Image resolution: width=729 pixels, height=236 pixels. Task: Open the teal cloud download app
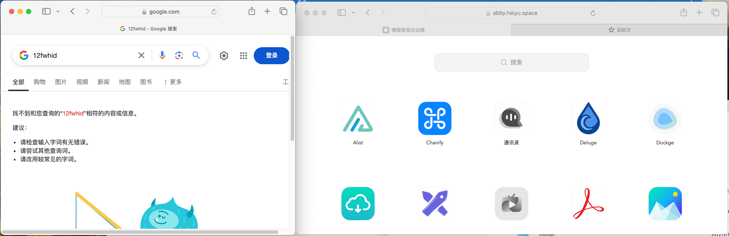tap(358, 204)
